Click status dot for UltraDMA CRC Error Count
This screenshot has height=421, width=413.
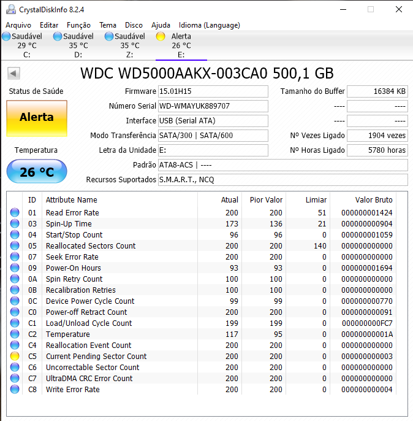[x=15, y=378]
